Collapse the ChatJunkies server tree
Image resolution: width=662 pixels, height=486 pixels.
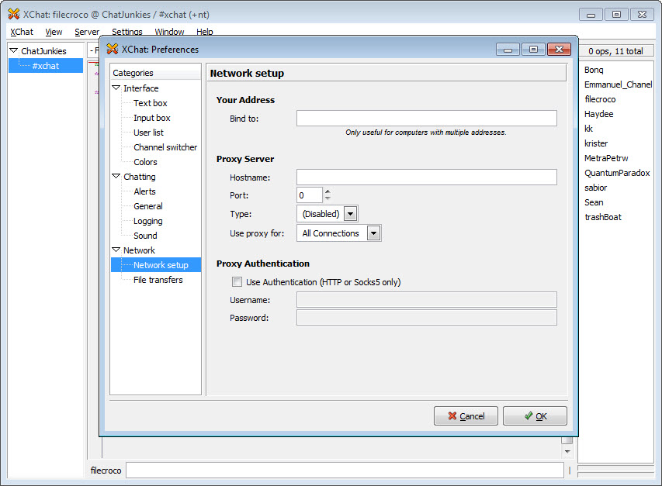click(x=14, y=50)
